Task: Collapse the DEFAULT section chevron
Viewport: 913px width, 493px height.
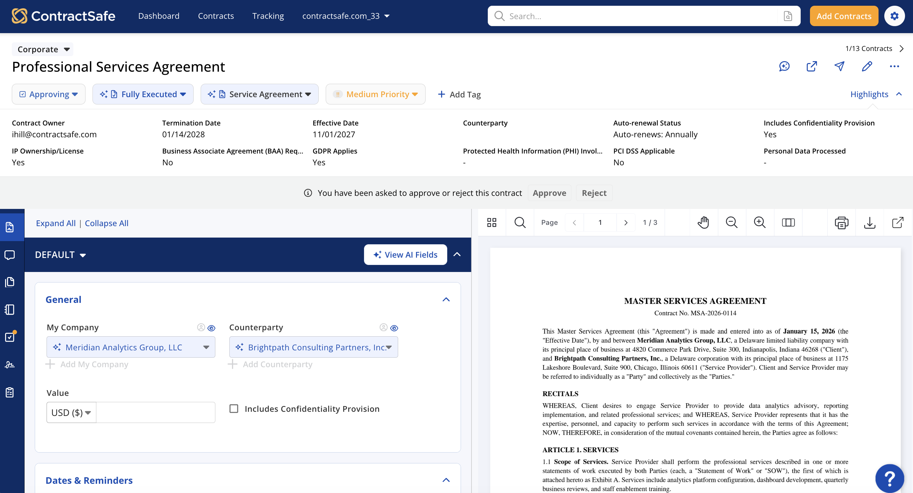Action: click(x=457, y=254)
